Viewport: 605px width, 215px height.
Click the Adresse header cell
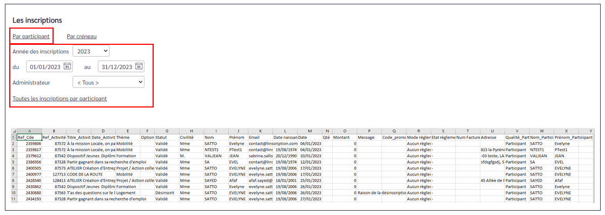pyautogui.click(x=492, y=138)
